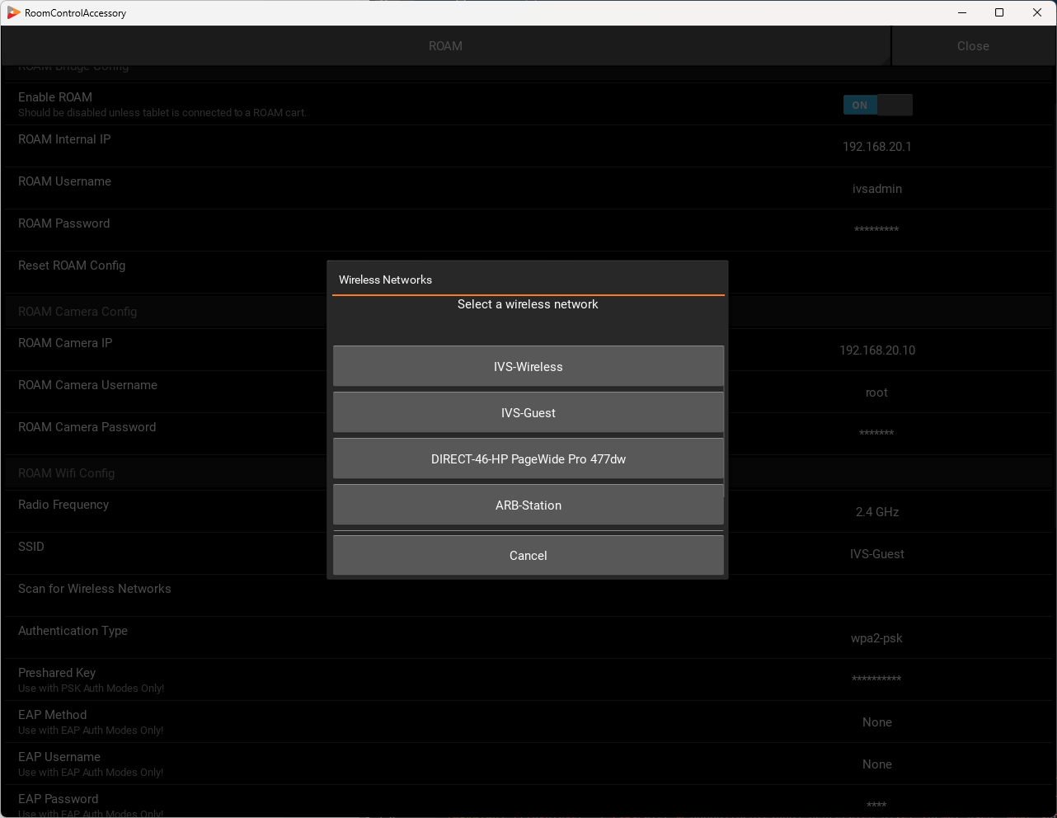Click the ROAM Username value ivsadmin
1057x818 pixels.
point(876,189)
